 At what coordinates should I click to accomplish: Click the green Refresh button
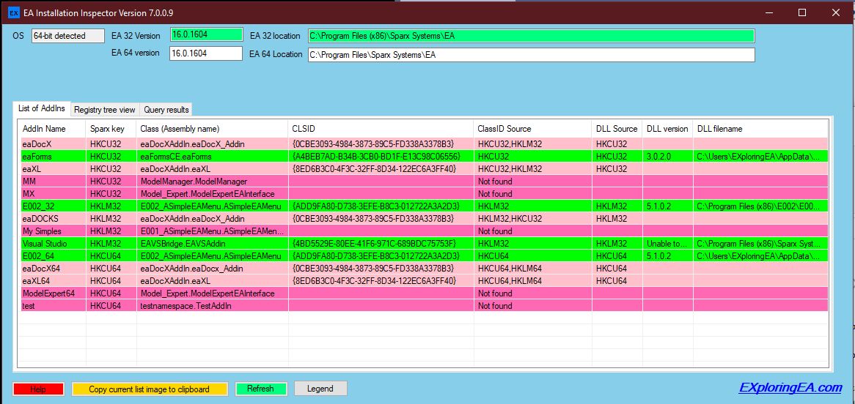pos(260,389)
